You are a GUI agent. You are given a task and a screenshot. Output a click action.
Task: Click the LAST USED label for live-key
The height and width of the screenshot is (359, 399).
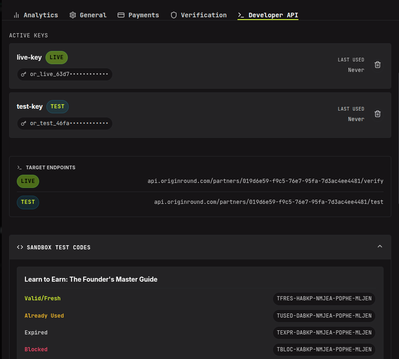tap(351, 60)
